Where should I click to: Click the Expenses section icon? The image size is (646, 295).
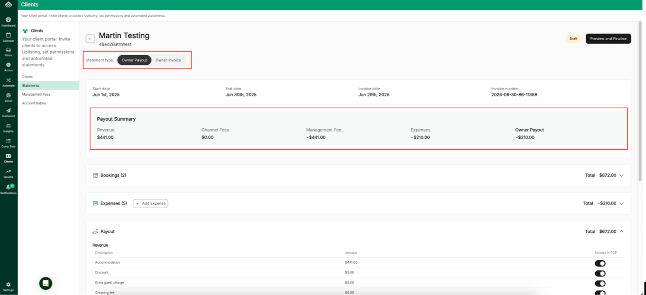(95, 203)
